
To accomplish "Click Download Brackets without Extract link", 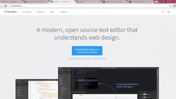I will 80,59.
